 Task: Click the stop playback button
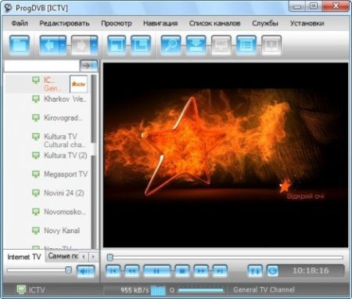click(182, 271)
